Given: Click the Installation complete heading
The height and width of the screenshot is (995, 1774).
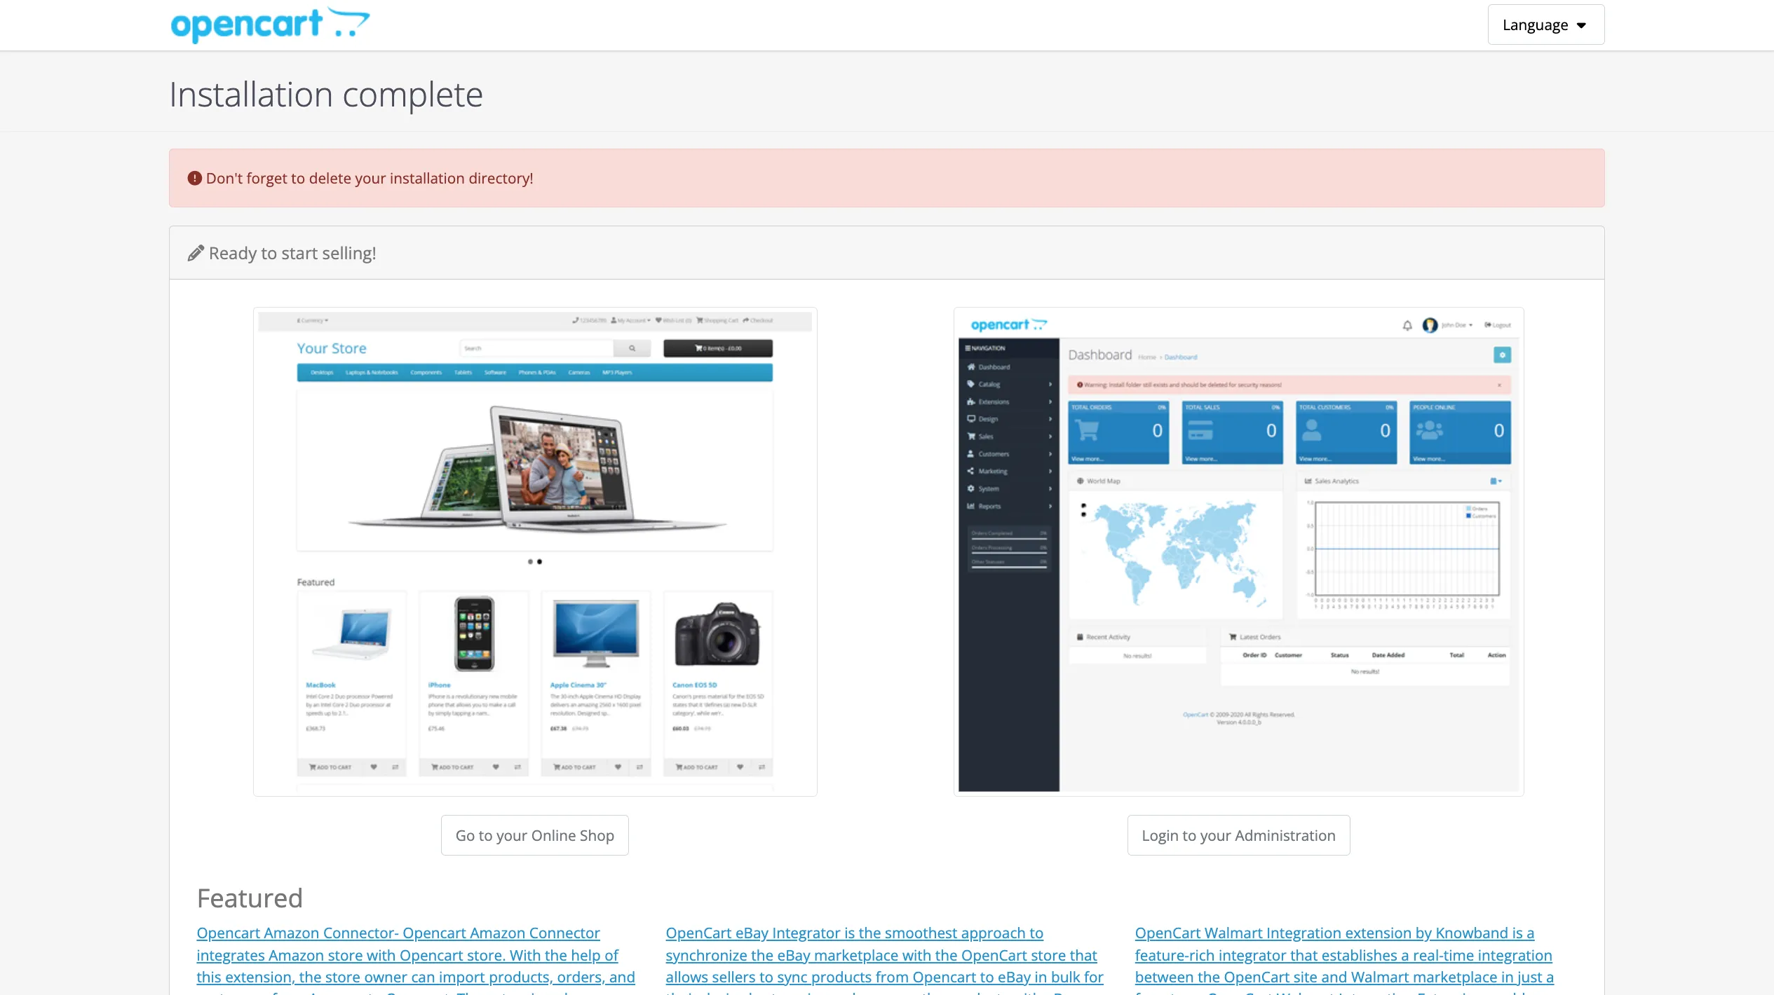Looking at the screenshot, I should pos(326,95).
